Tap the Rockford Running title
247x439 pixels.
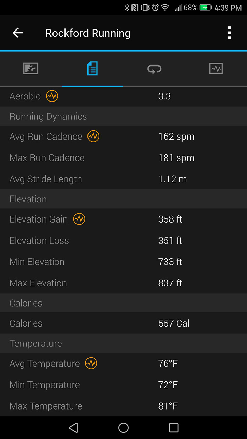[88, 33]
